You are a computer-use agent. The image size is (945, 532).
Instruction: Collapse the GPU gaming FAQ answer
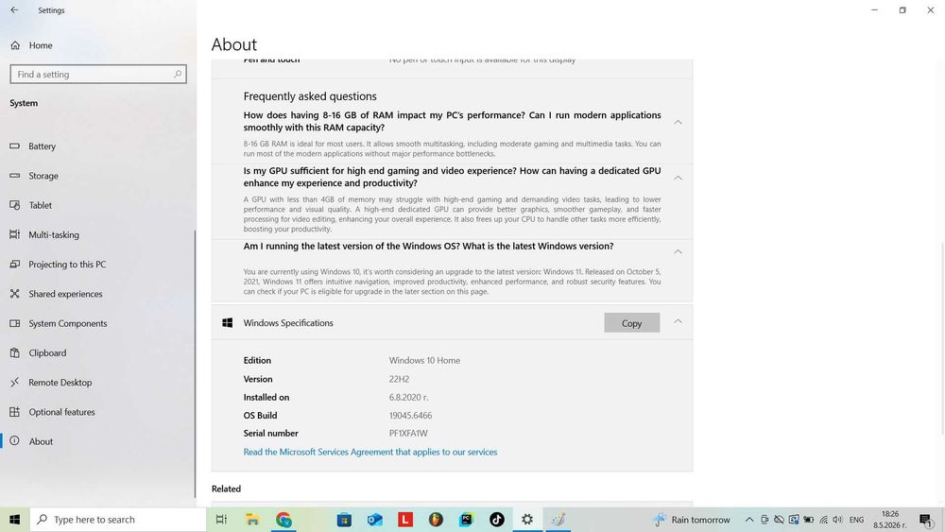[678, 178]
